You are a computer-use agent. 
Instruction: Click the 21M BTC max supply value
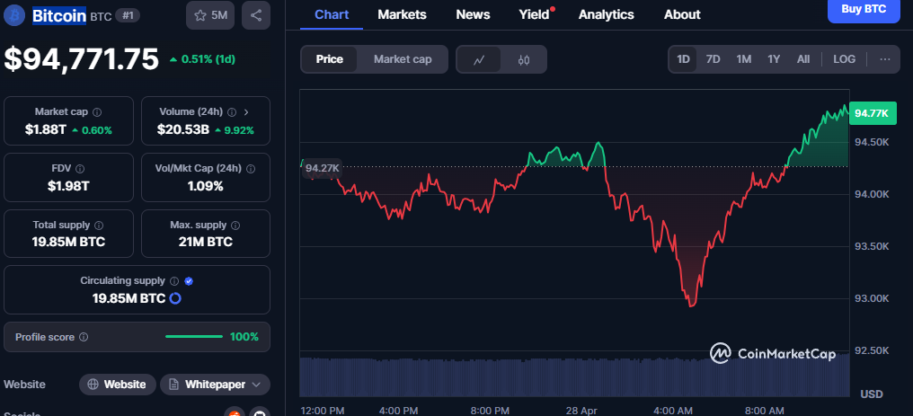click(x=206, y=242)
